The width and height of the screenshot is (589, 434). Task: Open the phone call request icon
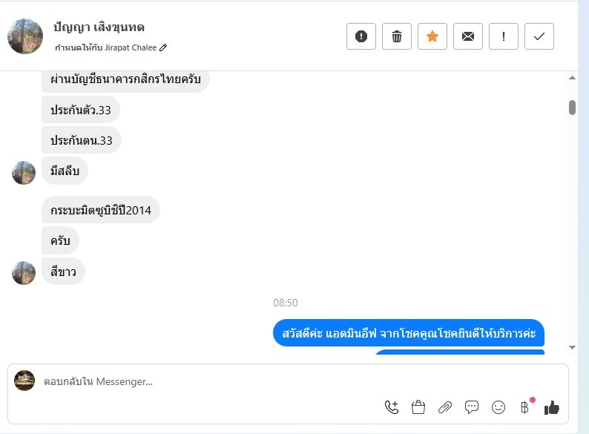tap(392, 407)
